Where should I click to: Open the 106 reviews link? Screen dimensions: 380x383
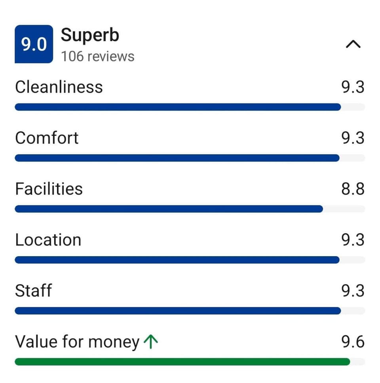98,57
